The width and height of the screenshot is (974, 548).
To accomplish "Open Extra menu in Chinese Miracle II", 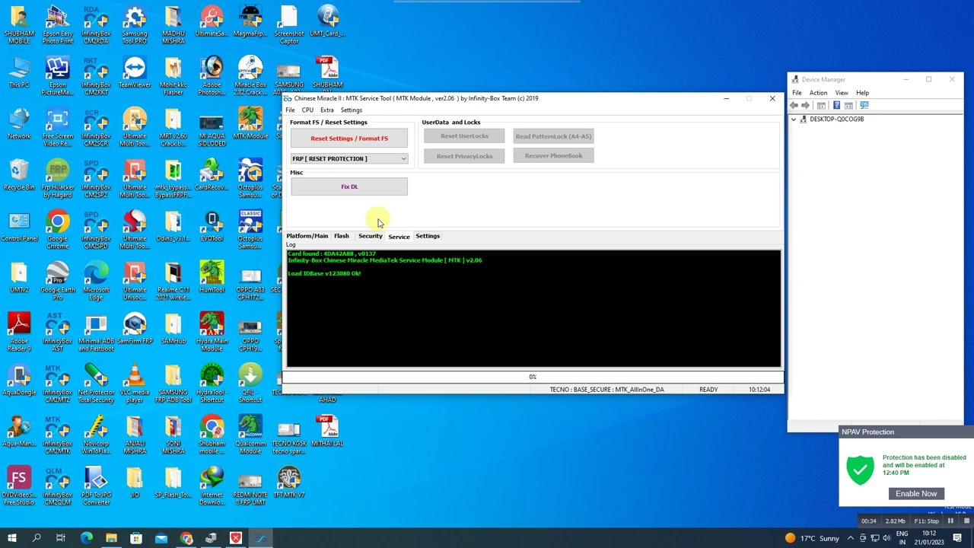I will (327, 110).
